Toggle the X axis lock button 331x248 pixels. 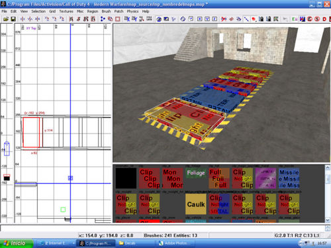click(199, 19)
